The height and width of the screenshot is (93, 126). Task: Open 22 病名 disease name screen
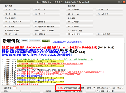pyautogui.click(x=80, y=14)
